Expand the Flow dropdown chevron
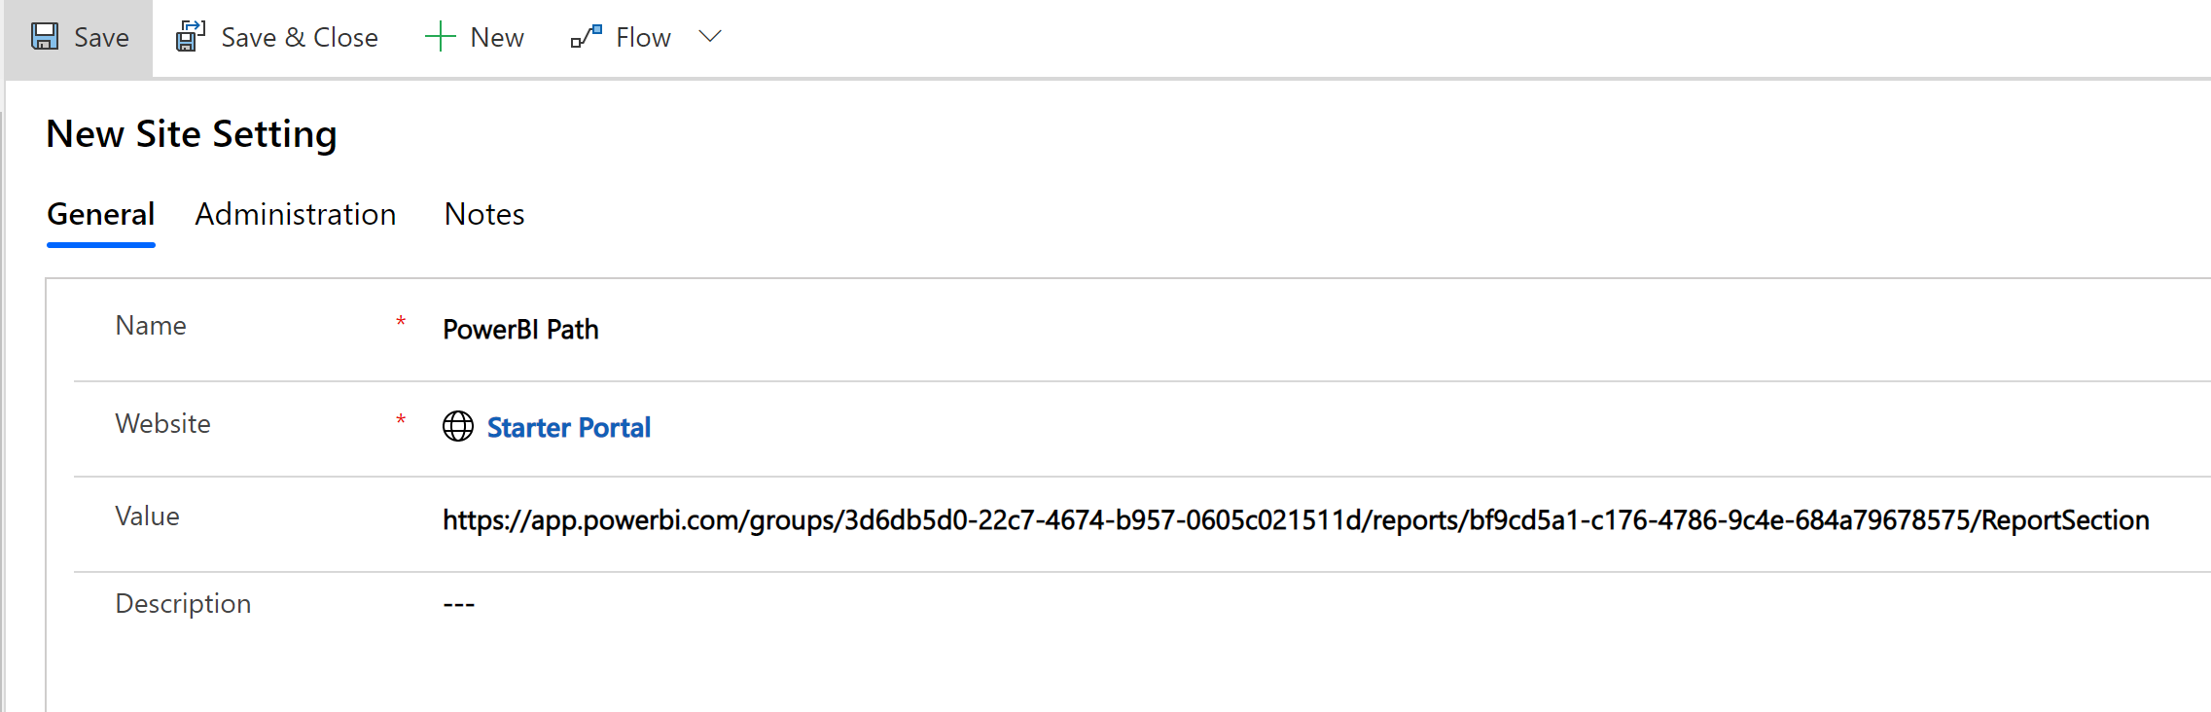This screenshot has width=2211, height=712. (711, 36)
